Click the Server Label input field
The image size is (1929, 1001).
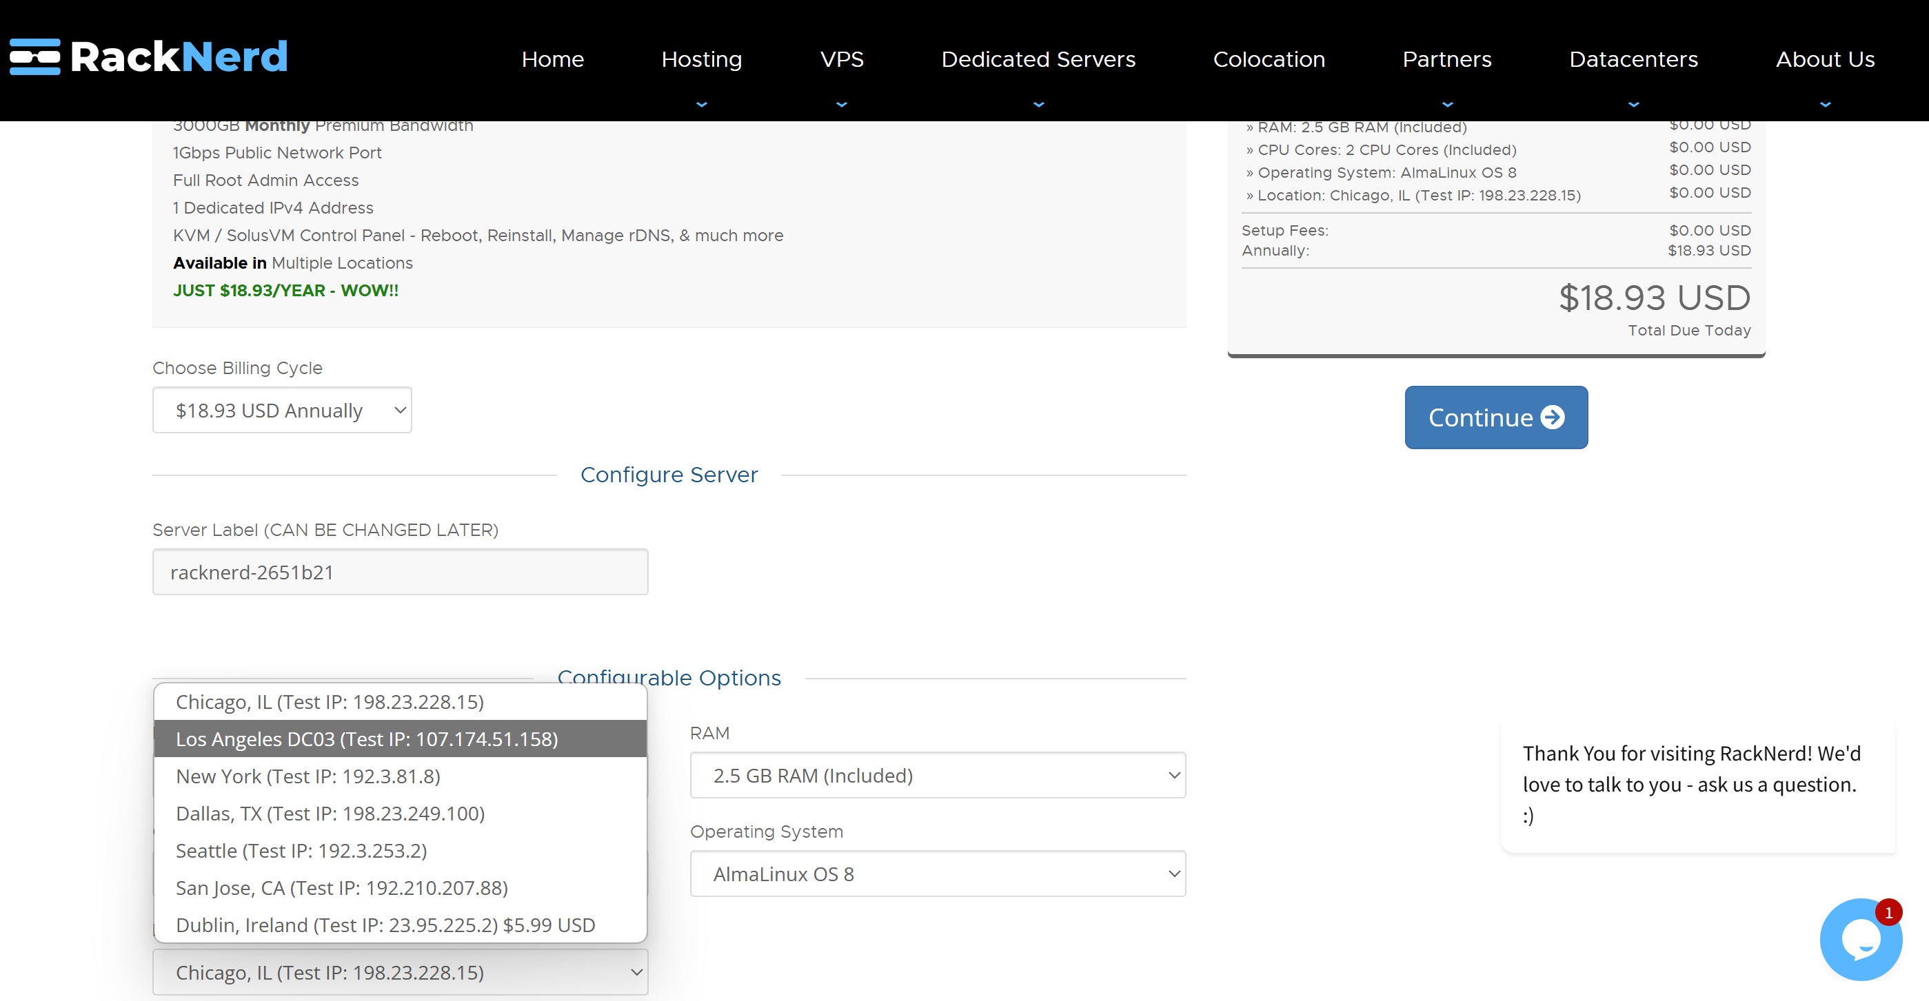click(x=400, y=572)
